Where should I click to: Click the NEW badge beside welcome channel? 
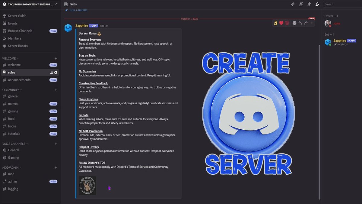click(53, 65)
